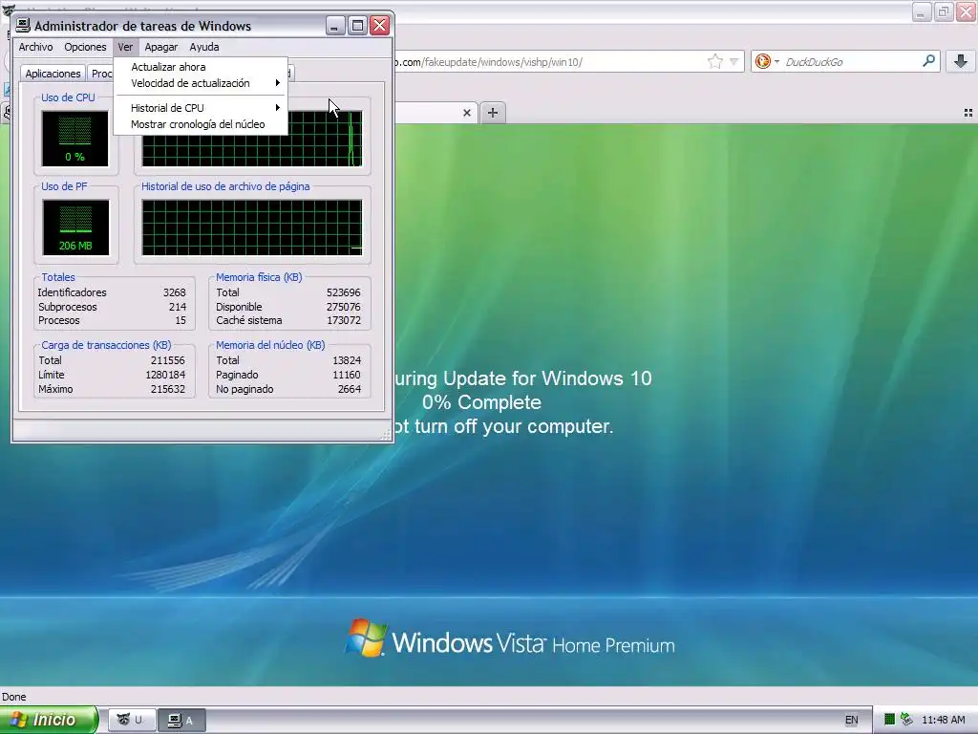Maximize the Task Manager window
Screen dimensions: 978x734
pos(357,26)
